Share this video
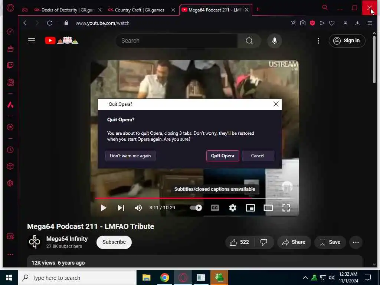Image resolution: width=380 pixels, height=285 pixels. (294, 242)
